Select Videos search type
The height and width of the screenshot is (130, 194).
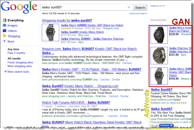(x=12, y=31)
